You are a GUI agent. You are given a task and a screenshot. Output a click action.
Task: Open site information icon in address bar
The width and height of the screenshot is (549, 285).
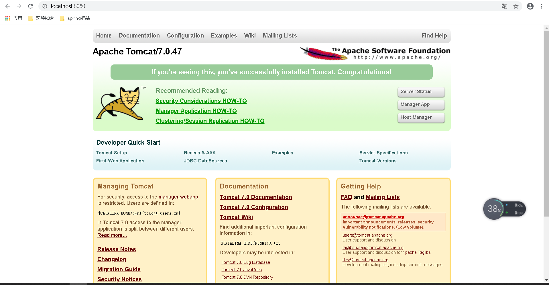(45, 6)
